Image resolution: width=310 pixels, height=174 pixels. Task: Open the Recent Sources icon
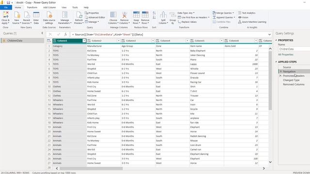click(x=27, y=15)
